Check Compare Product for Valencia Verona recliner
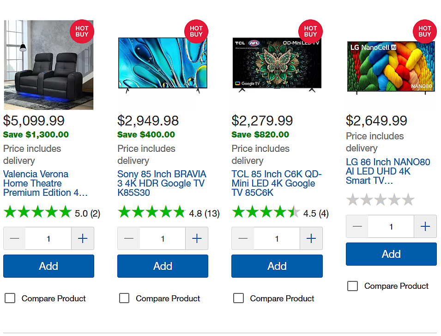 [10, 298]
